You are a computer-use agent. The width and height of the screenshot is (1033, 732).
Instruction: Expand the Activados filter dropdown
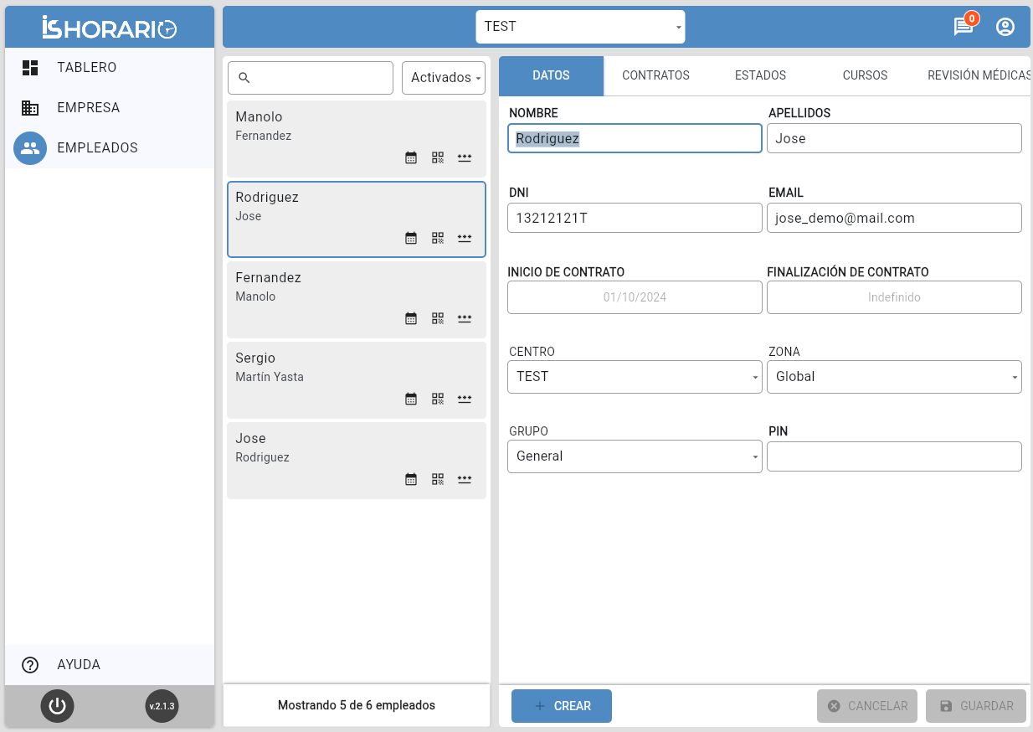444,78
